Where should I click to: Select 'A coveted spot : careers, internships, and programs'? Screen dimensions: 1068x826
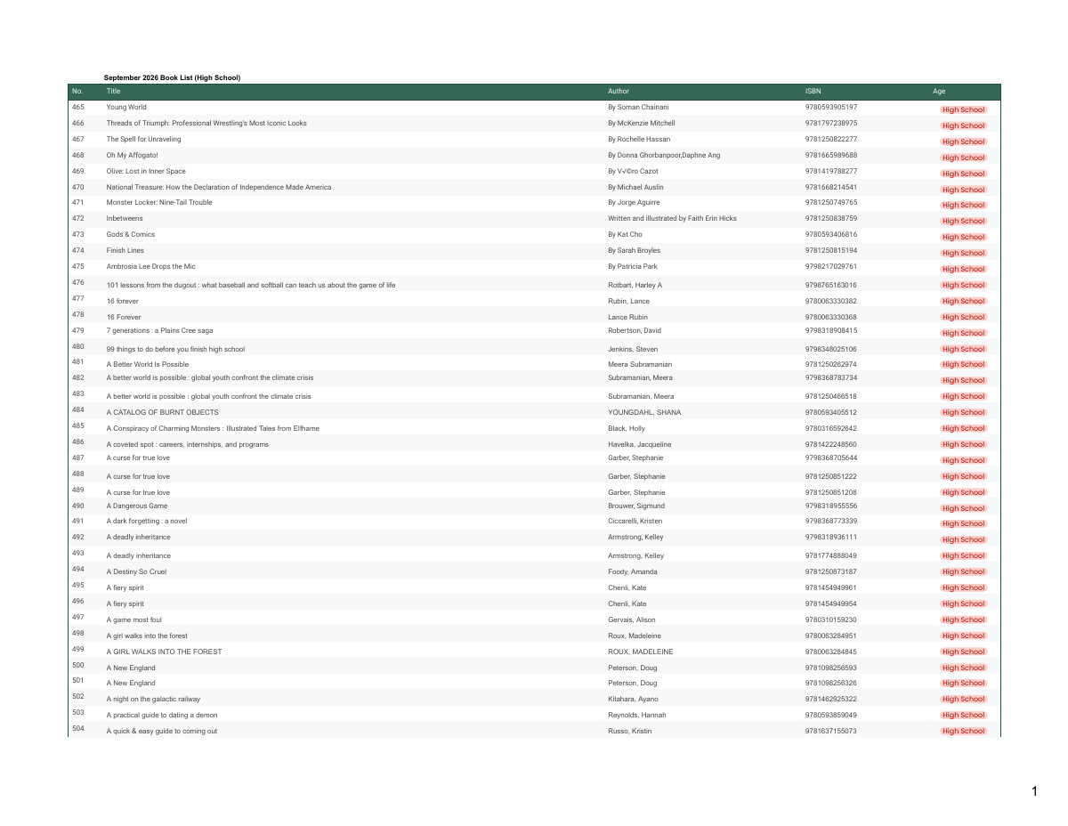pos(187,444)
